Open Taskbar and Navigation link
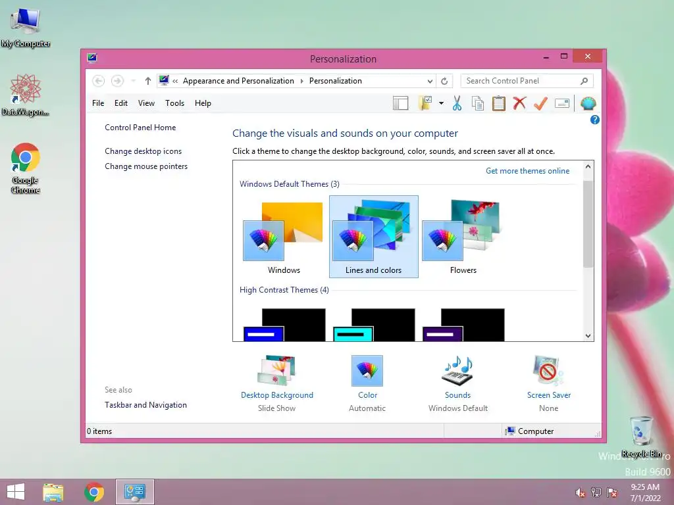674x505 pixels. [145, 405]
